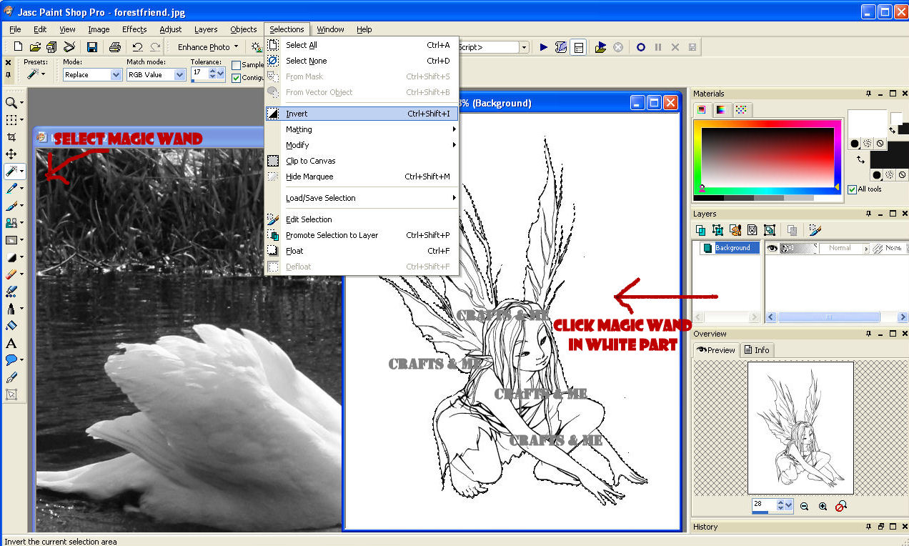Expand the Matting submenu
This screenshot has width=909, height=546.
362,129
